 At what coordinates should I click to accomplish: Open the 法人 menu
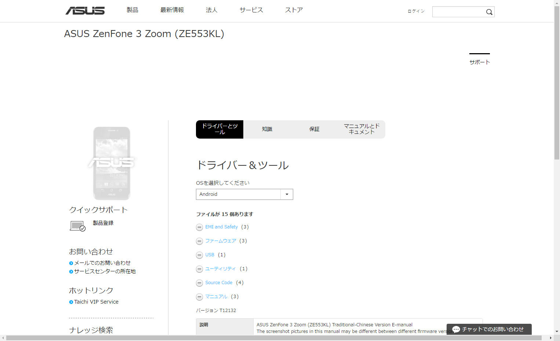click(x=212, y=10)
